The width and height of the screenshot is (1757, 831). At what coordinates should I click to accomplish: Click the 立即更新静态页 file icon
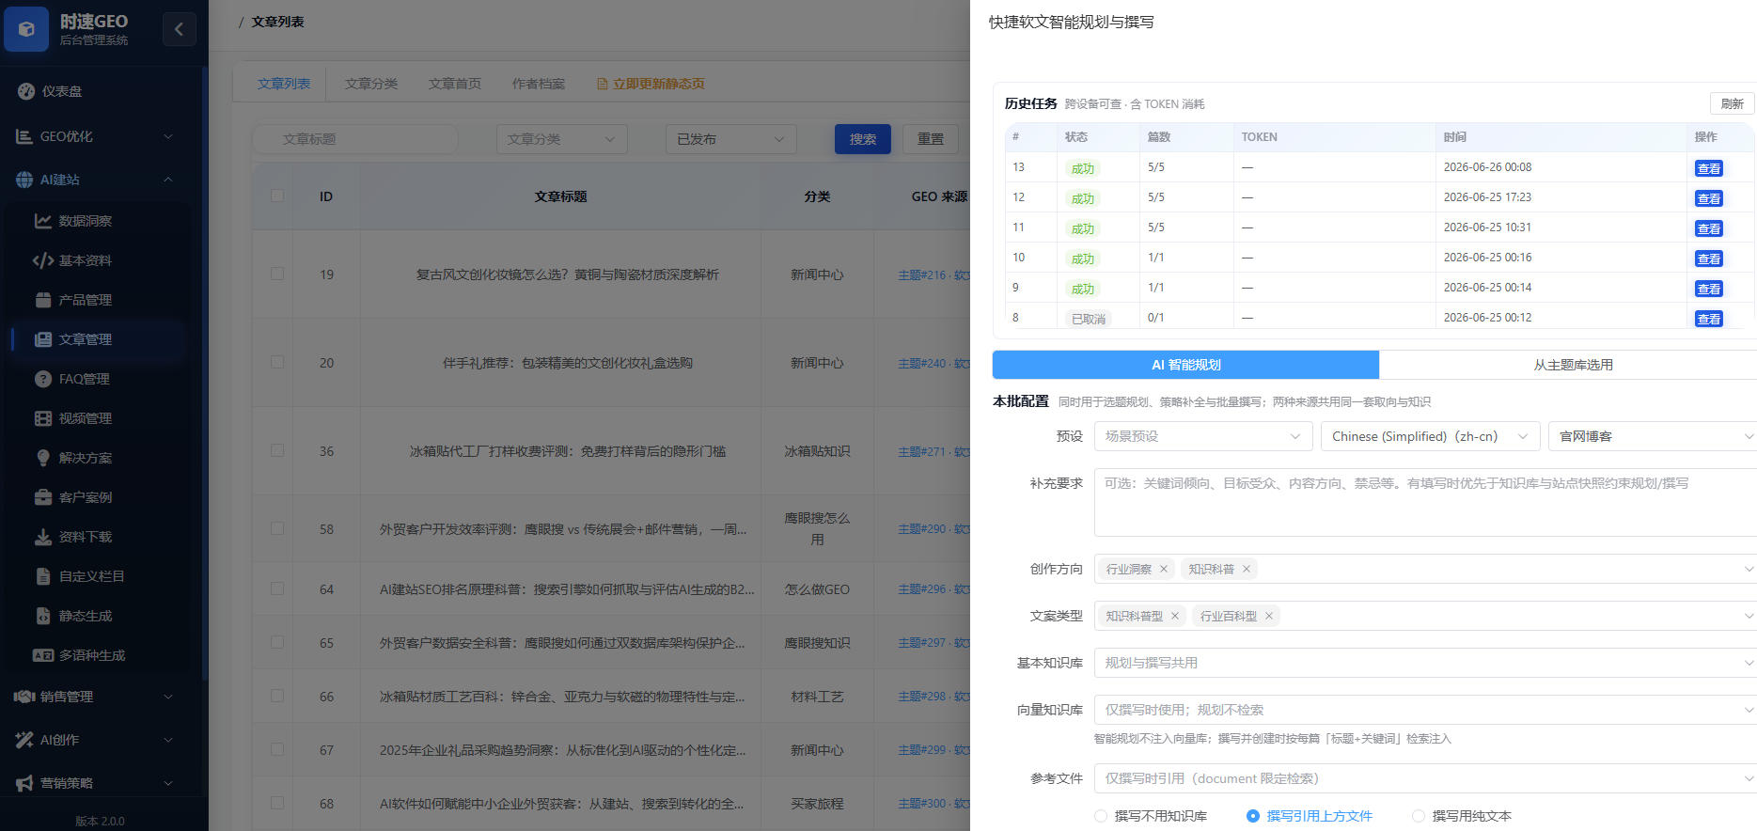(603, 84)
